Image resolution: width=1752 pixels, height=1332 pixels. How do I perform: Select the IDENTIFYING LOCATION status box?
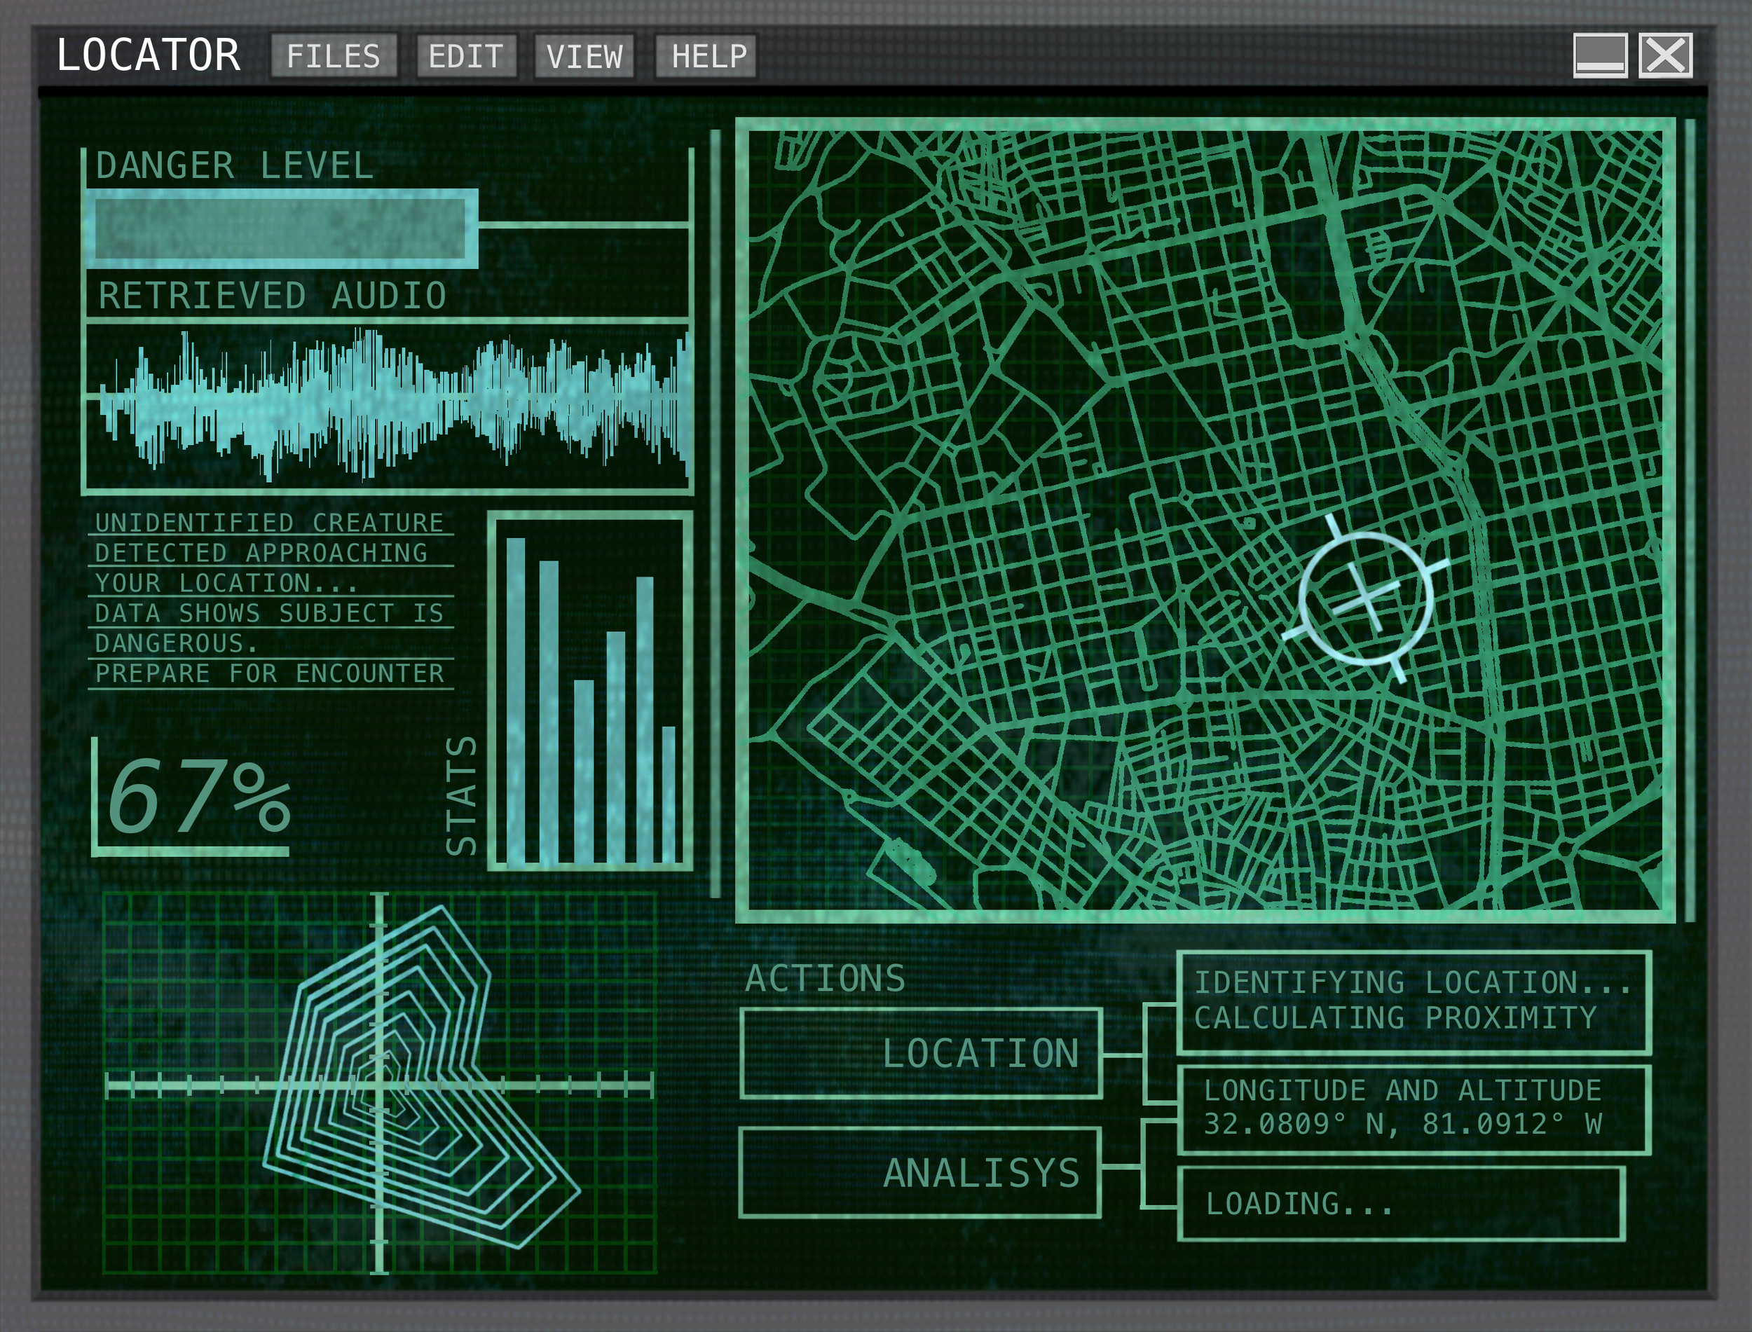(1414, 1001)
